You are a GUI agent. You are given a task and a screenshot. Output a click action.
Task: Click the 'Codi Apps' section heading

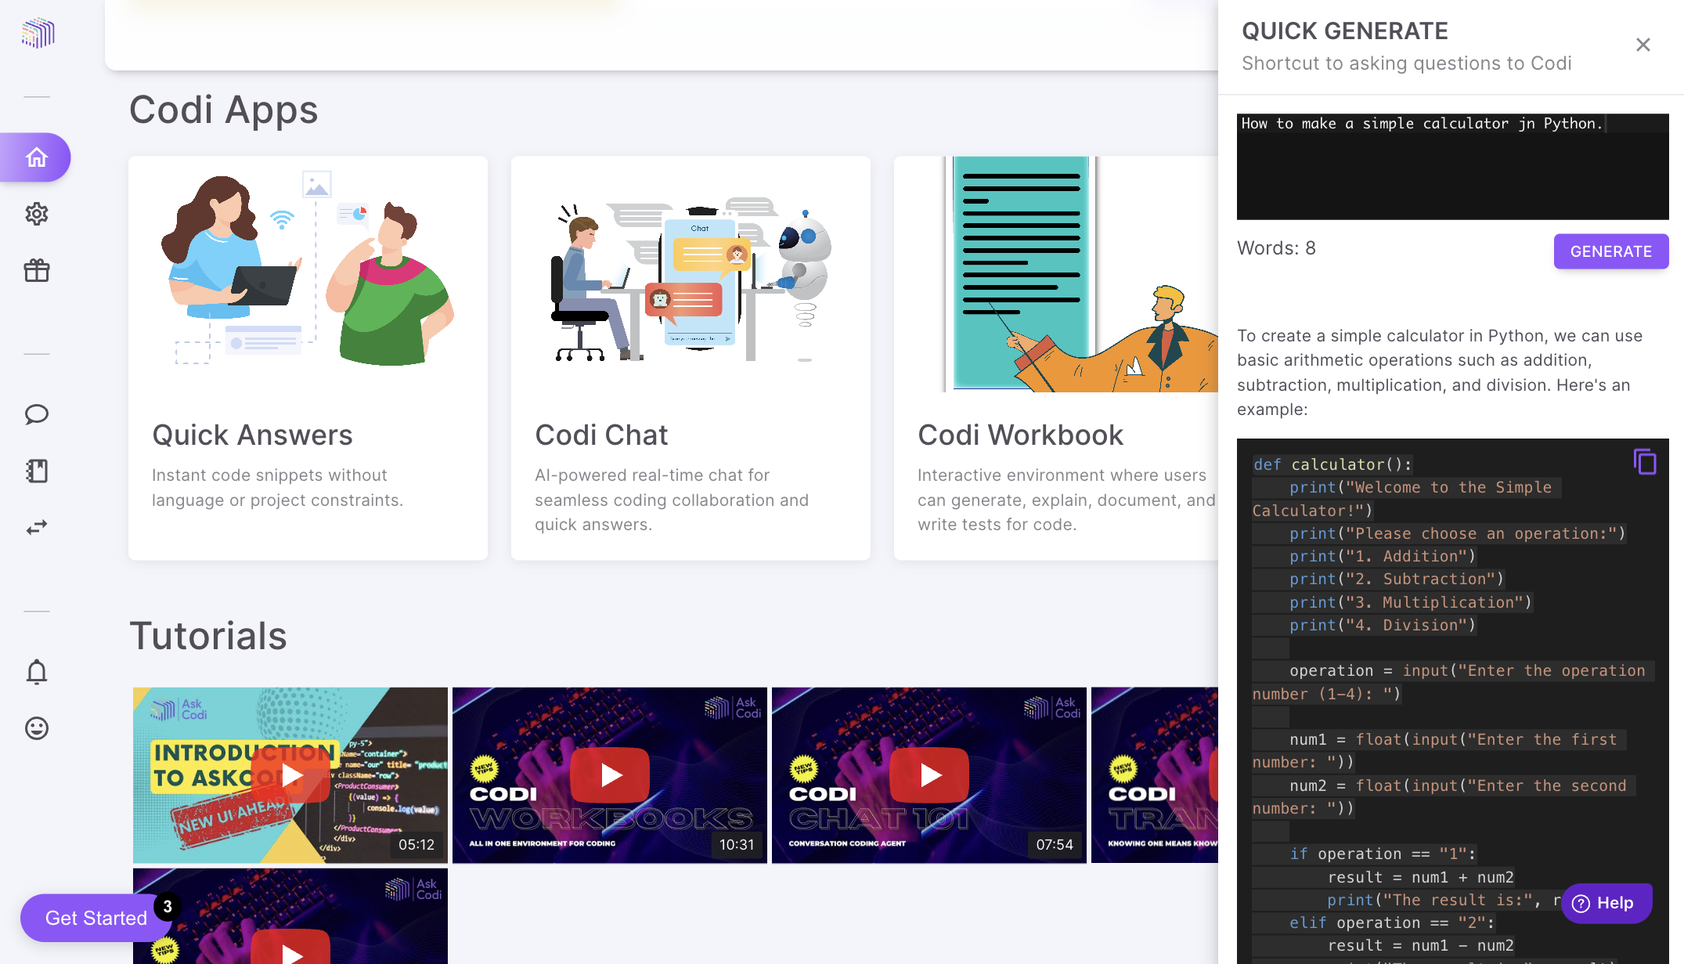224,109
